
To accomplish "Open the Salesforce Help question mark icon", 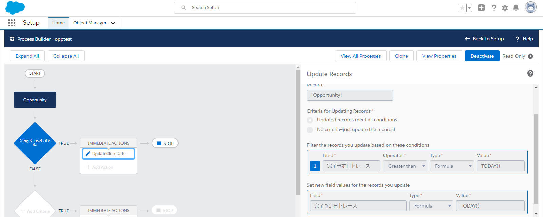I will [494, 8].
